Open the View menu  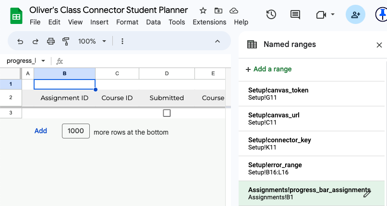click(x=75, y=22)
